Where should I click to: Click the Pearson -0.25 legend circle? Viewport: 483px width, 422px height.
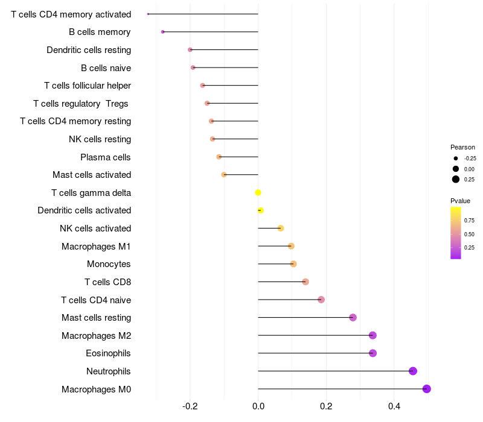point(456,159)
